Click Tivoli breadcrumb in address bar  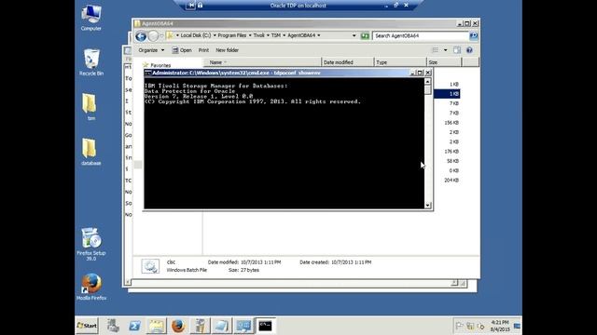(x=259, y=35)
